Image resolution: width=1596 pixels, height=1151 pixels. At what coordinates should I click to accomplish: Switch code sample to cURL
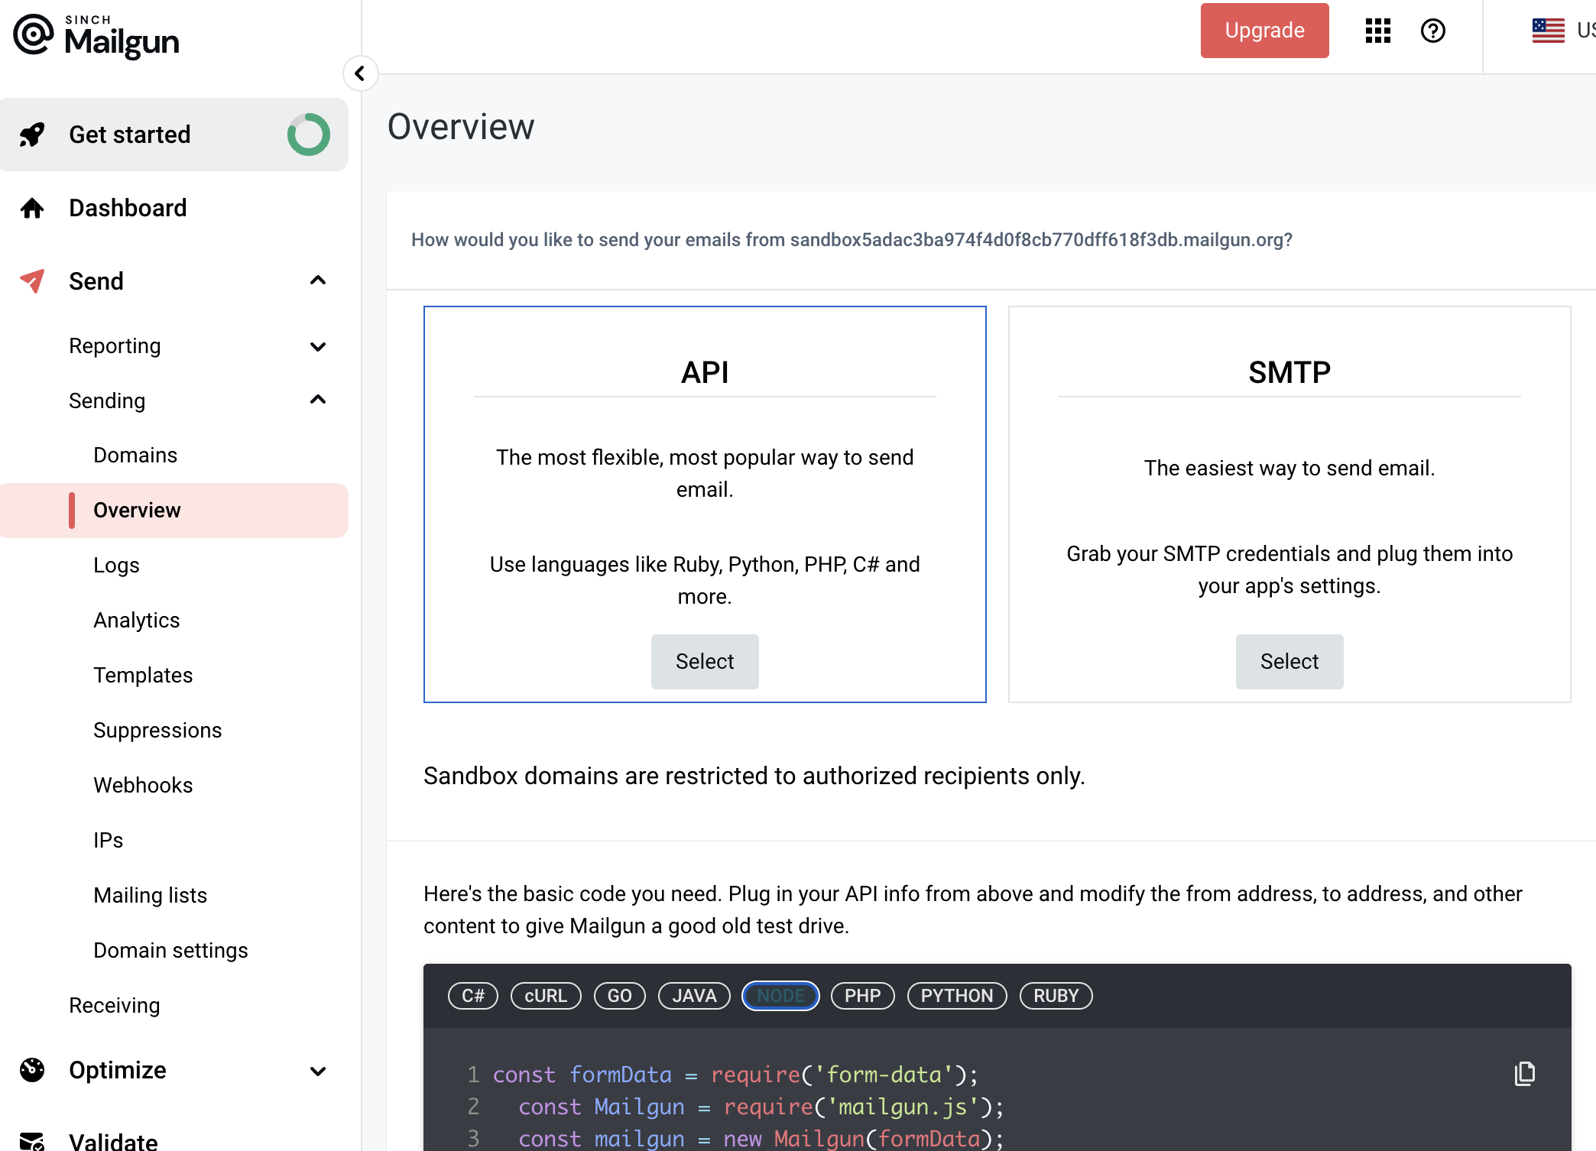tap(546, 996)
